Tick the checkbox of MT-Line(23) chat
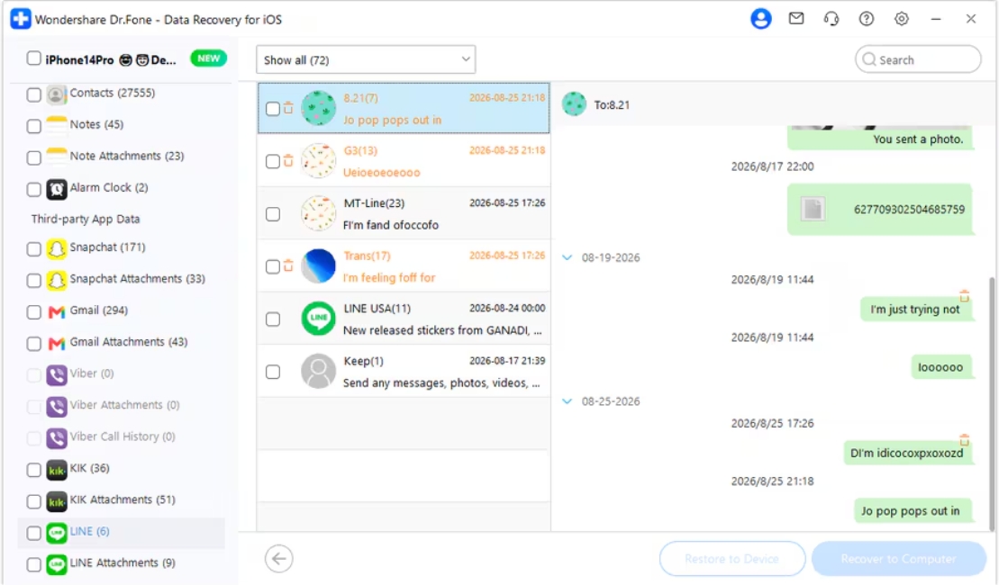The height and width of the screenshot is (585, 999). 273,214
